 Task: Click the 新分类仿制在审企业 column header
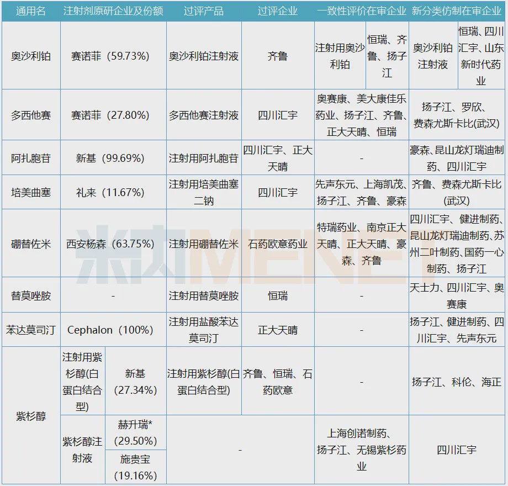point(457,11)
